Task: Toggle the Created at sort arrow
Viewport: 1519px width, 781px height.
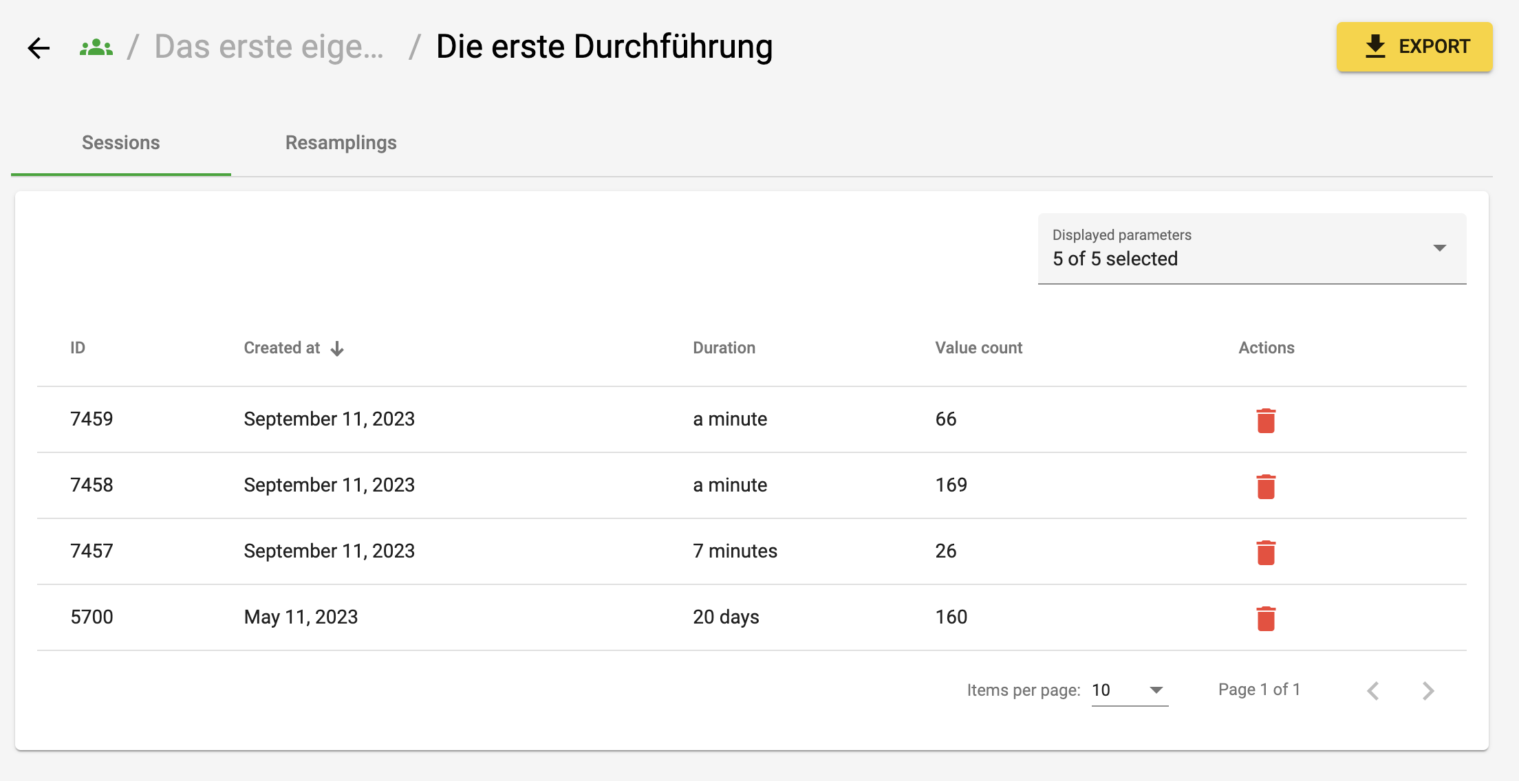Action: 337,349
